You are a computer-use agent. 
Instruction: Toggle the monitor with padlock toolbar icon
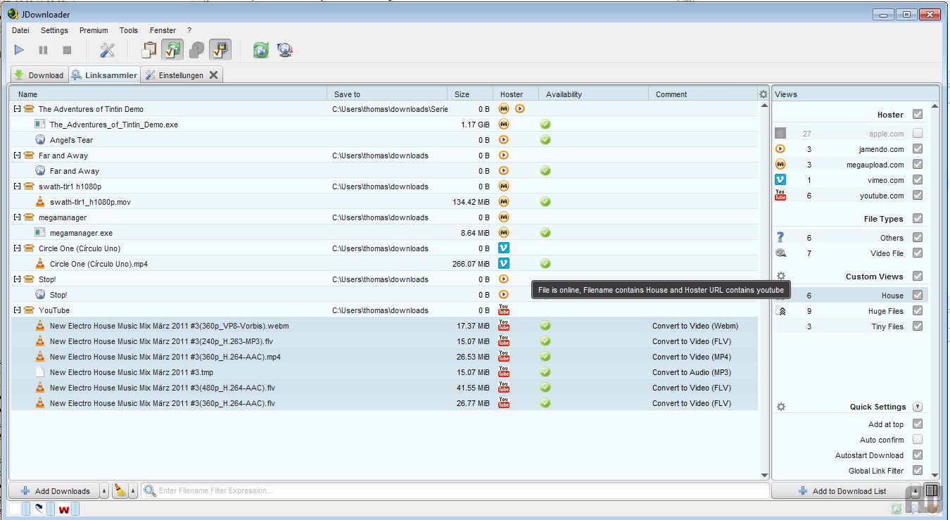click(220, 50)
